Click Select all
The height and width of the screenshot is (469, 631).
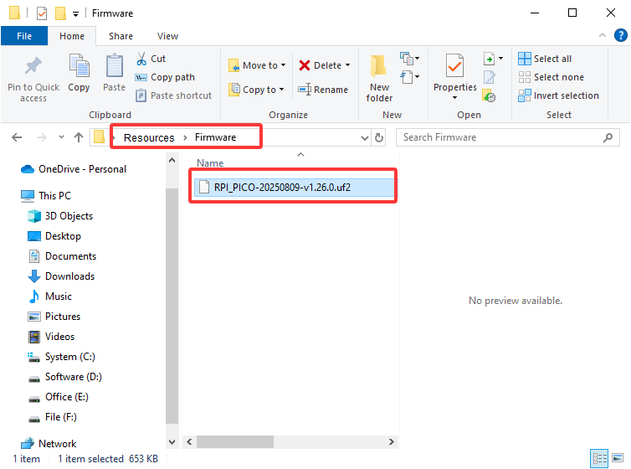click(545, 59)
